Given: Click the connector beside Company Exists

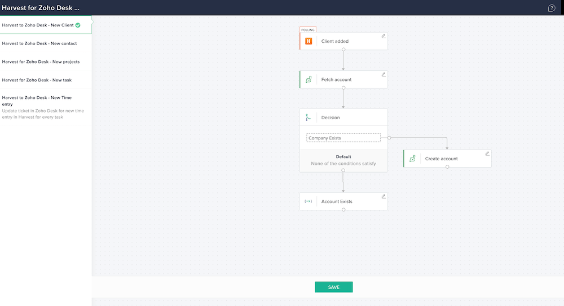Looking at the screenshot, I should tap(389, 138).
